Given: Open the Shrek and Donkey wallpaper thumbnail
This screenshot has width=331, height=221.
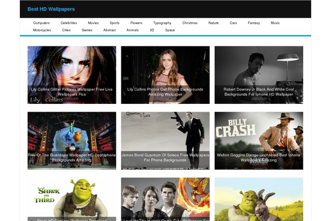Looking at the screenshot, I should (259, 199).
